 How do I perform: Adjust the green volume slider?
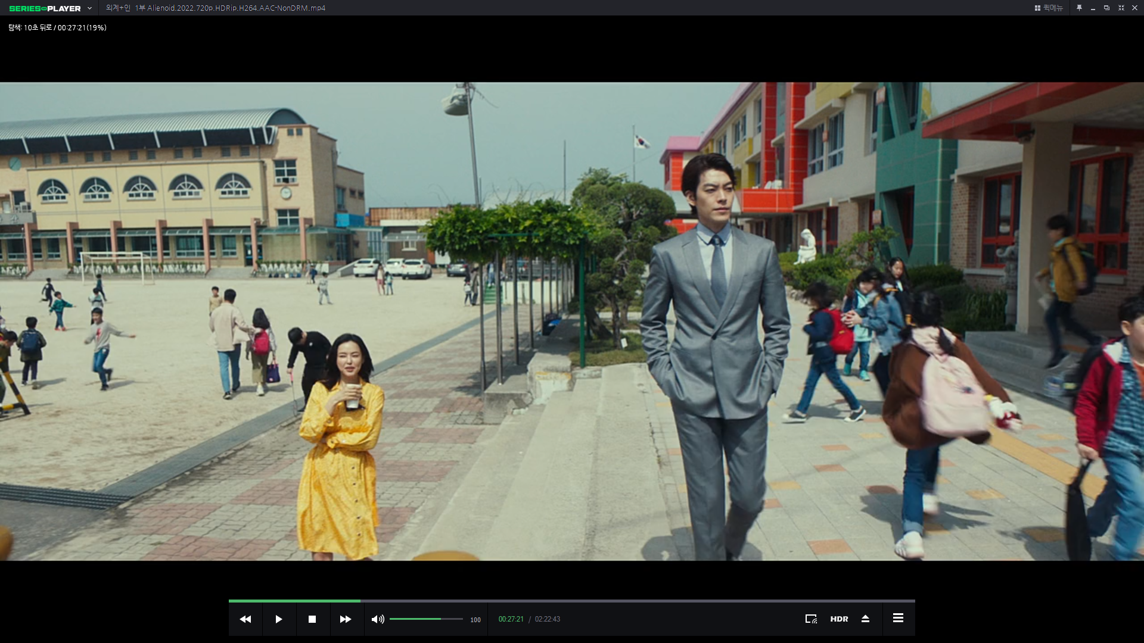pyautogui.click(x=426, y=619)
